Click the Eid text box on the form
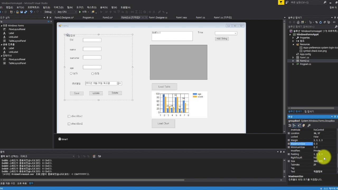The height and width of the screenshot is (190, 338). coord(92,40)
